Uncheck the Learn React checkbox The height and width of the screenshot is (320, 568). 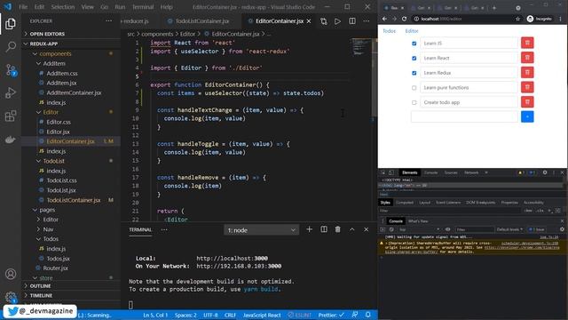click(414, 58)
